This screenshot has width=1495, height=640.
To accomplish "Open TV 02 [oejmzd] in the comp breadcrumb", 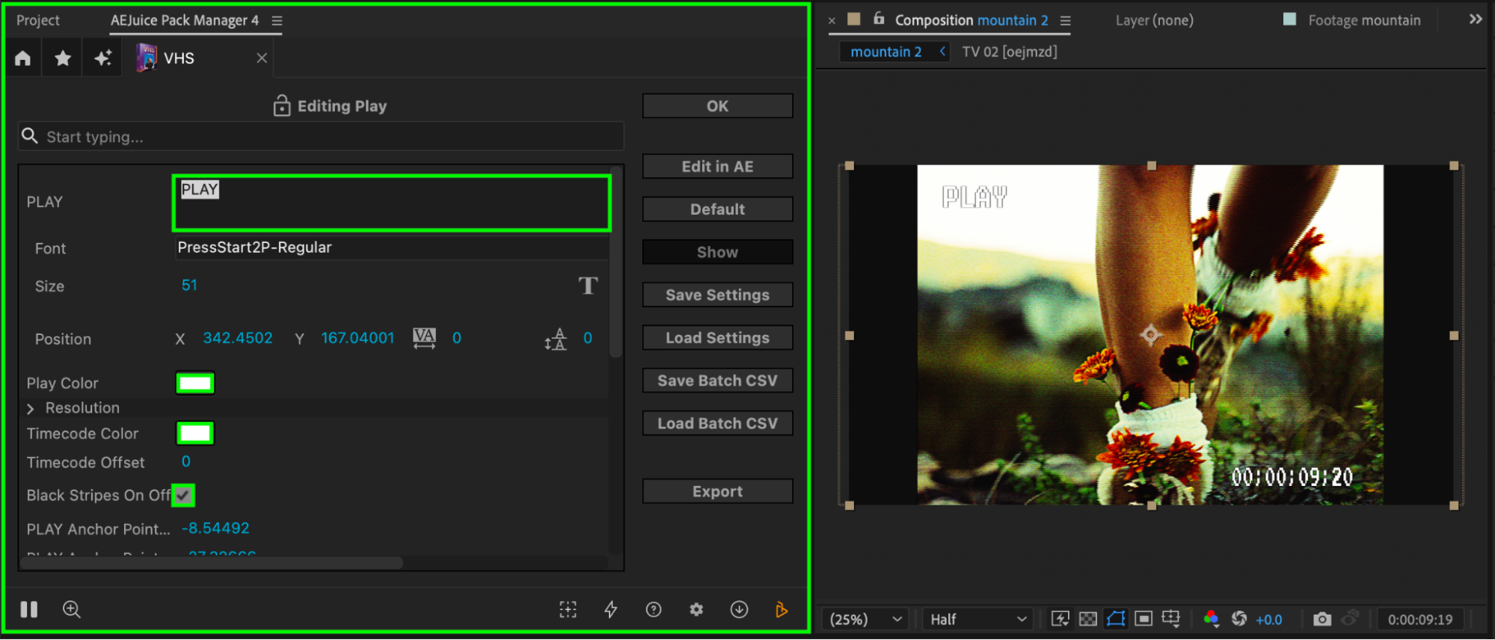I will coord(1010,52).
